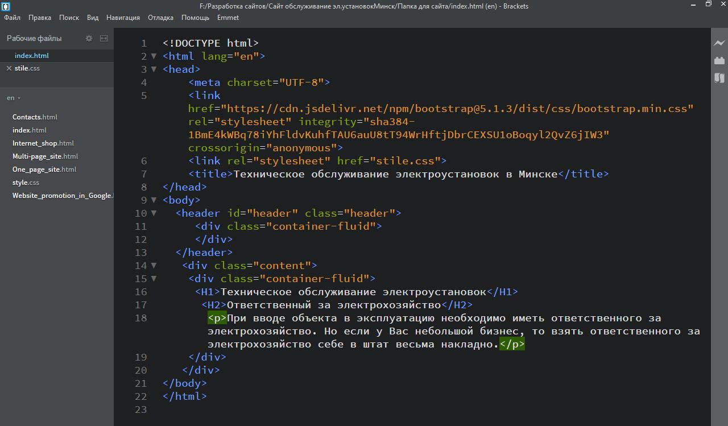Open the Emmet menu

click(x=227, y=18)
